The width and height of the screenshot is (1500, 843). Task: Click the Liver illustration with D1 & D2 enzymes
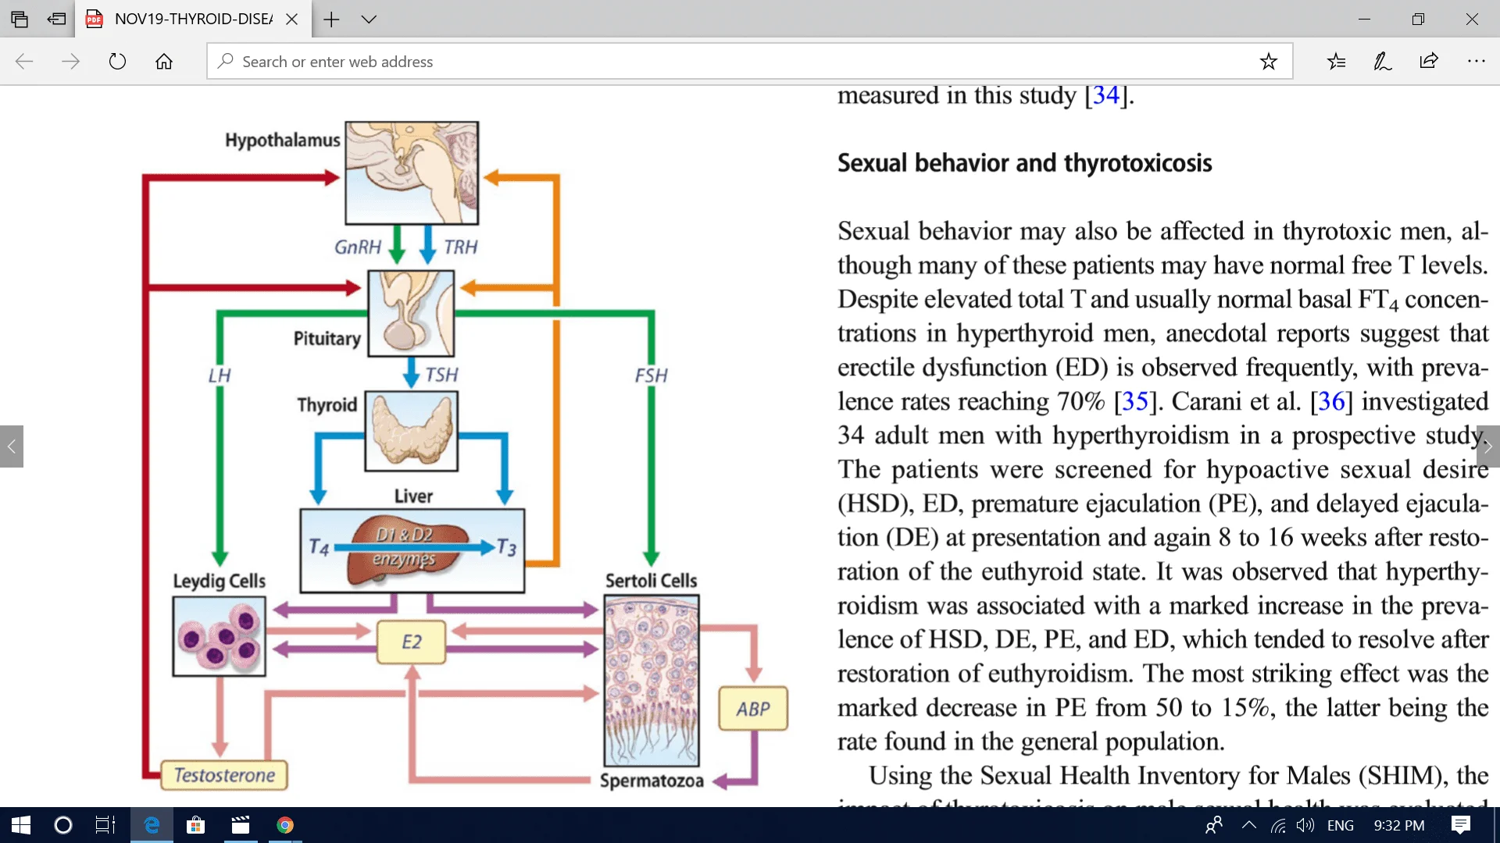click(x=412, y=551)
